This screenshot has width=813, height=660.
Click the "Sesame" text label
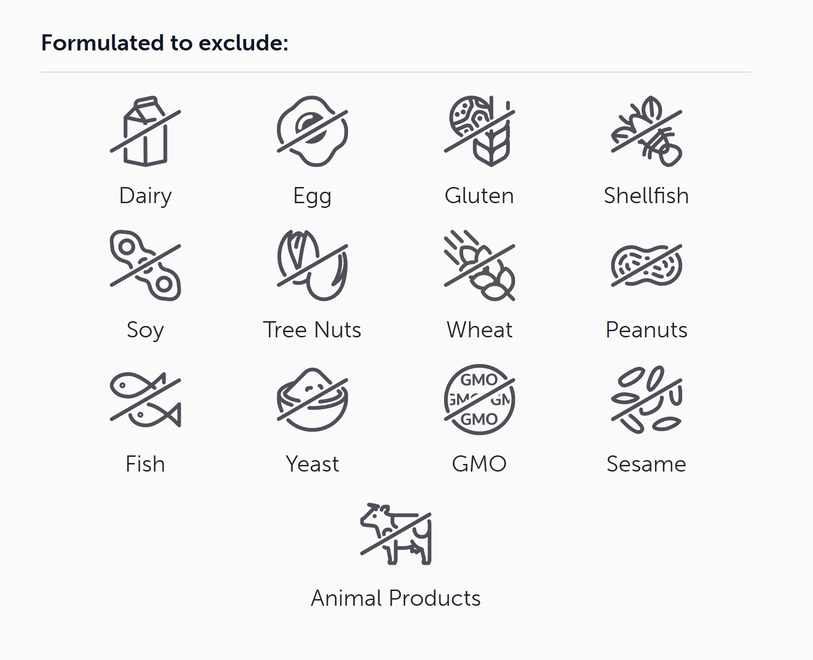click(x=646, y=464)
